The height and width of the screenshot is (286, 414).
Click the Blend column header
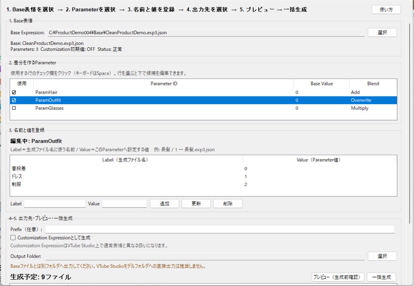(373, 84)
